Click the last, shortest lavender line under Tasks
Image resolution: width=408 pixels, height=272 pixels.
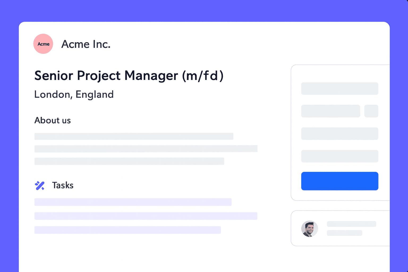tap(127, 230)
